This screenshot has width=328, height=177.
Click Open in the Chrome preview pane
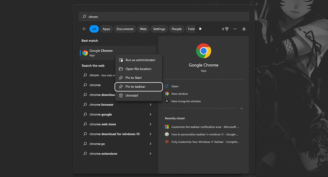[x=175, y=86]
